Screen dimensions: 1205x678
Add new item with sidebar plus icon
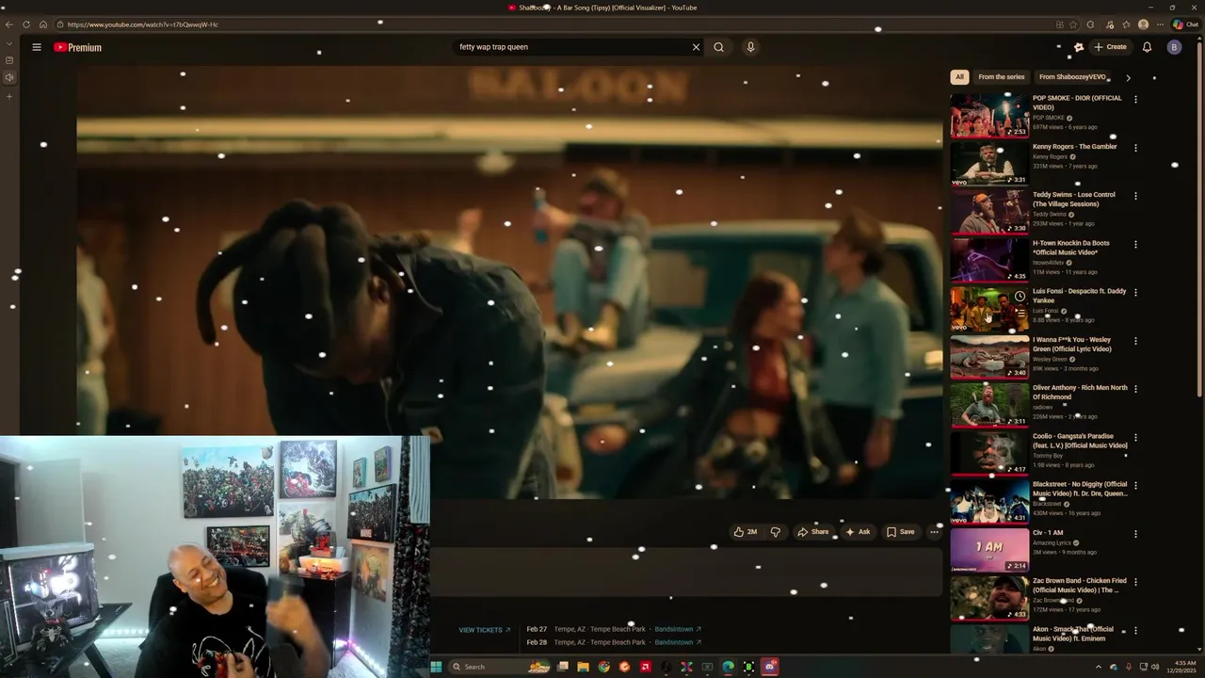coord(9,95)
